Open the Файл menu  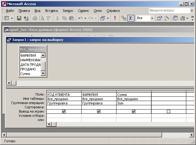pyautogui.click(x=10, y=11)
